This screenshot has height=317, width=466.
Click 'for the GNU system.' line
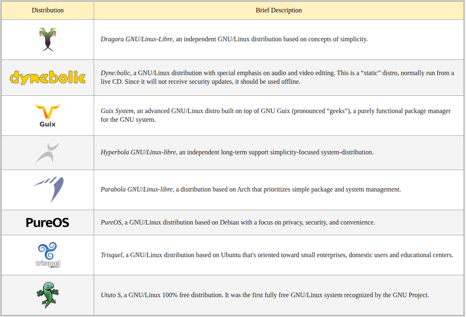tap(128, 120)
